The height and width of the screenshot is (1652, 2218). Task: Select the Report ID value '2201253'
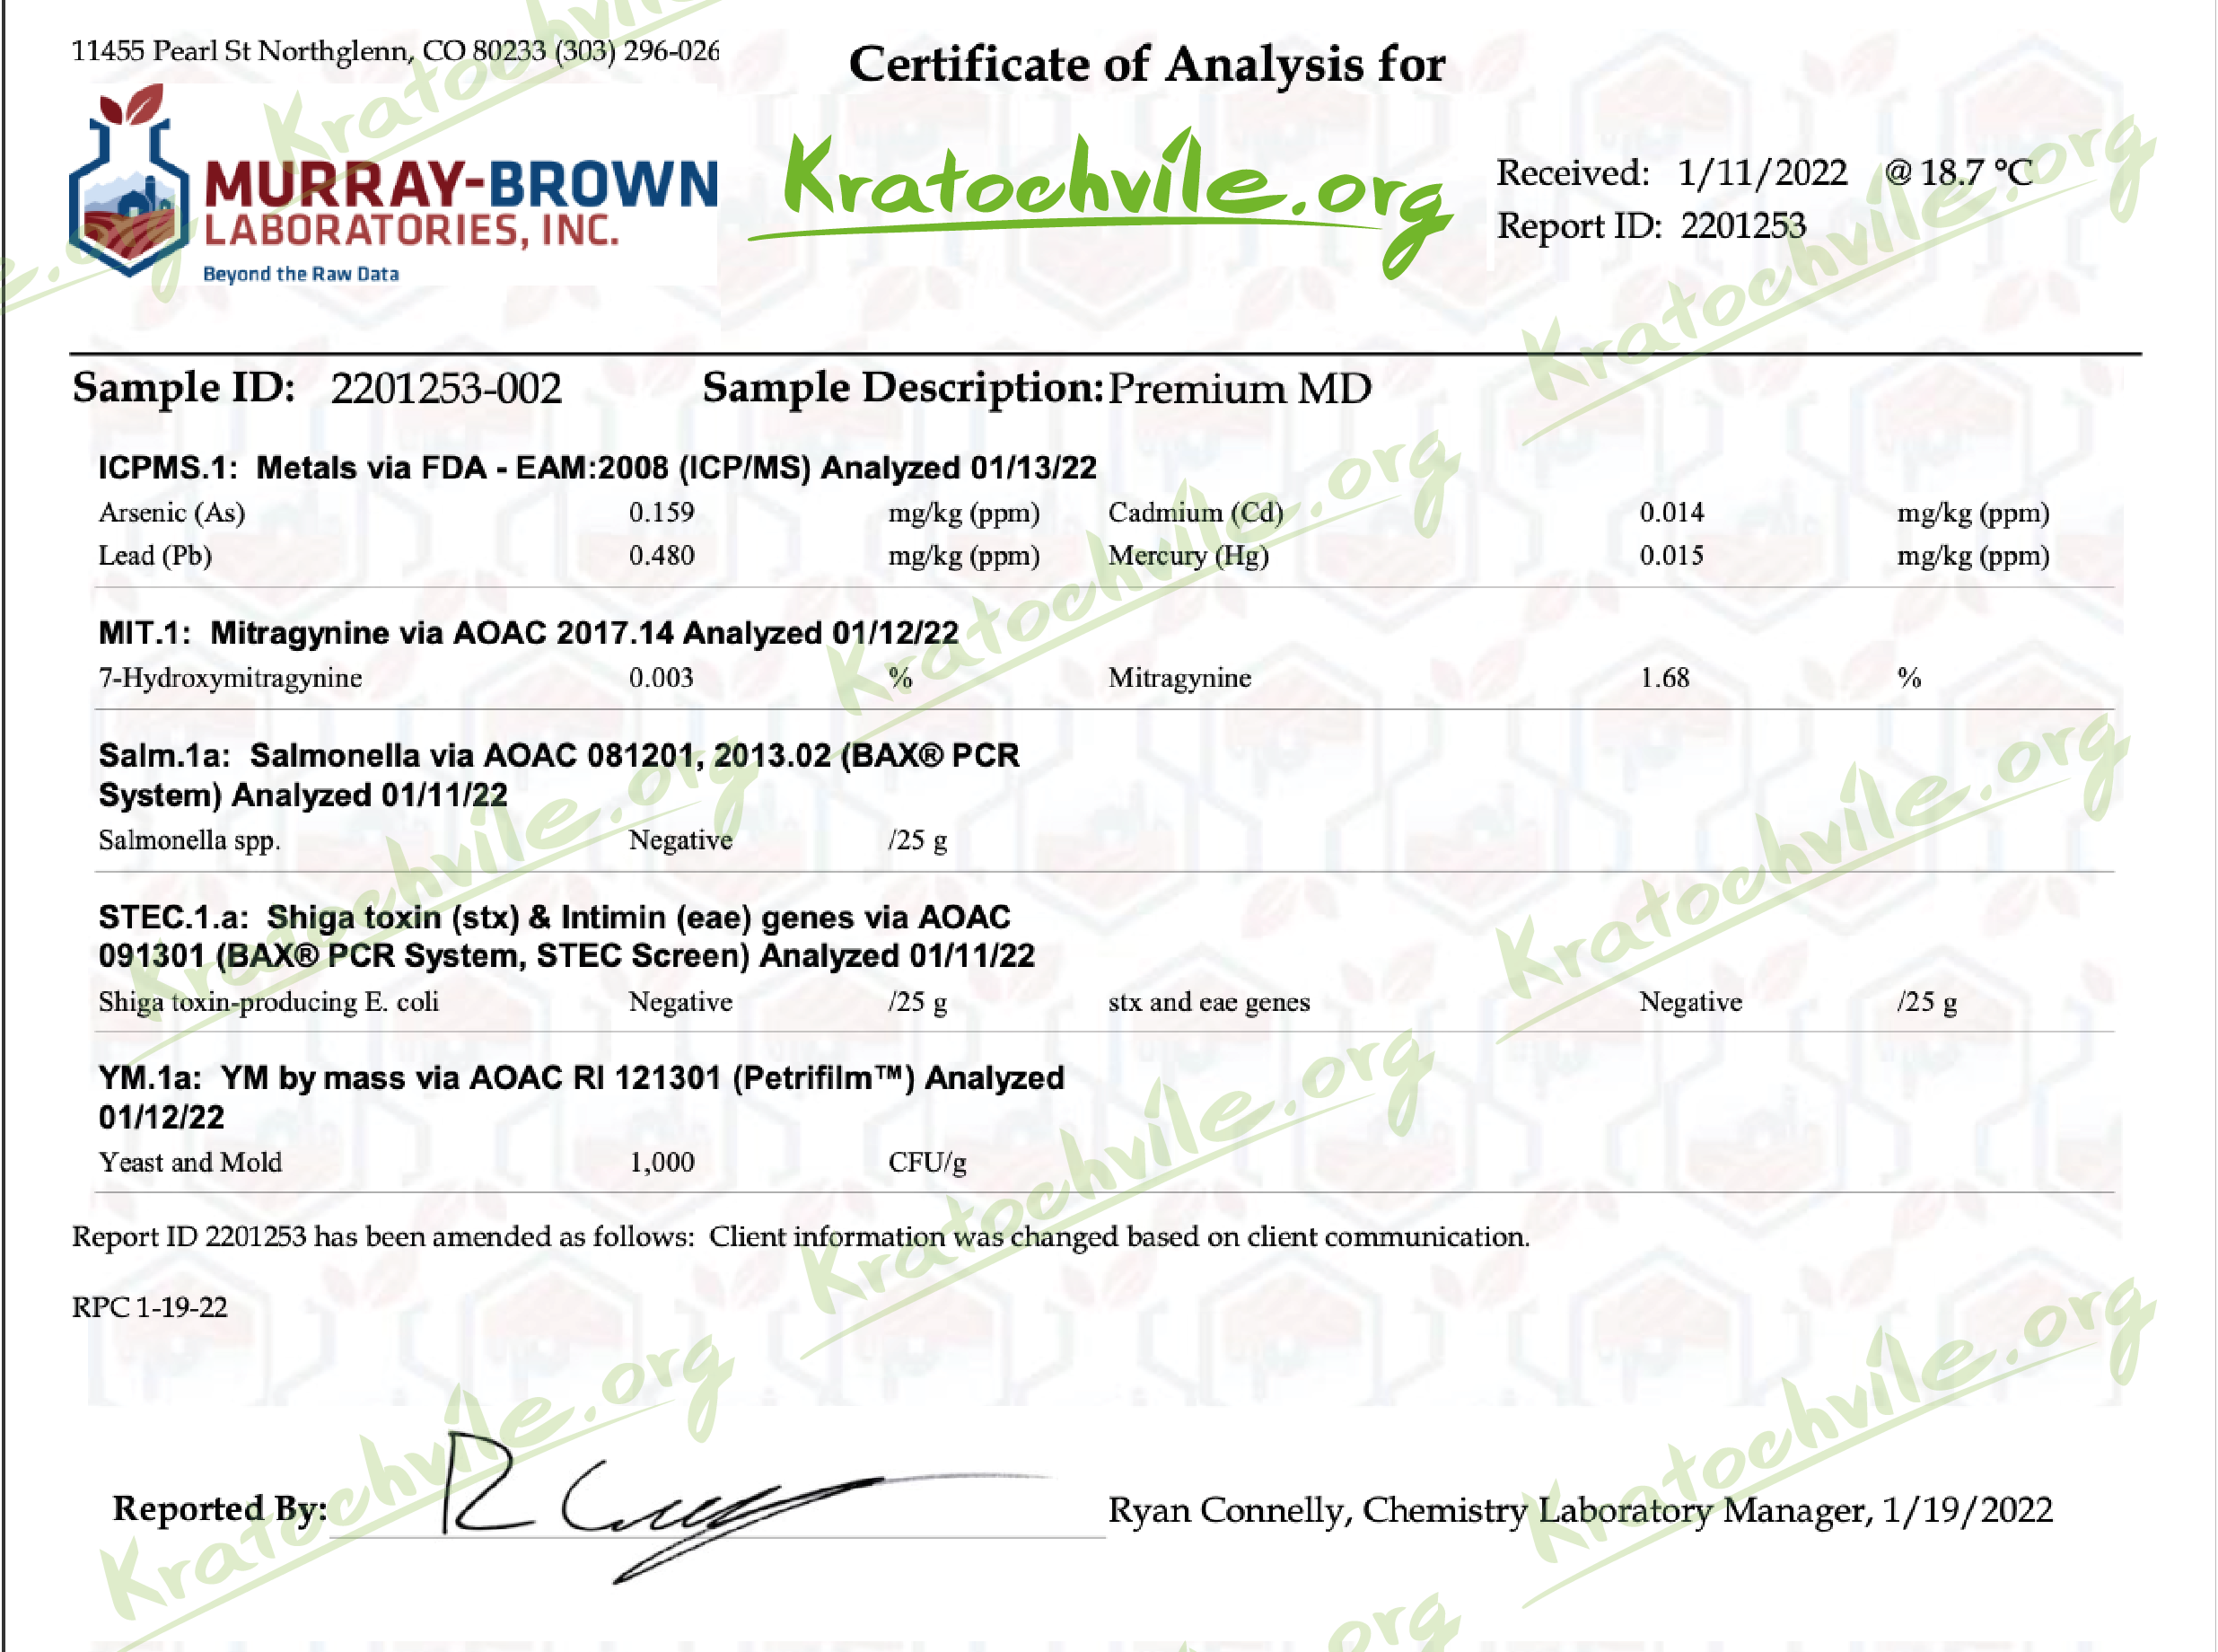(x=1742, y=226)
